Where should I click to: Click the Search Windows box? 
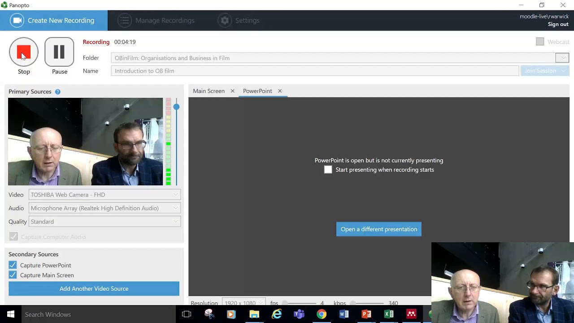[99, 314]
